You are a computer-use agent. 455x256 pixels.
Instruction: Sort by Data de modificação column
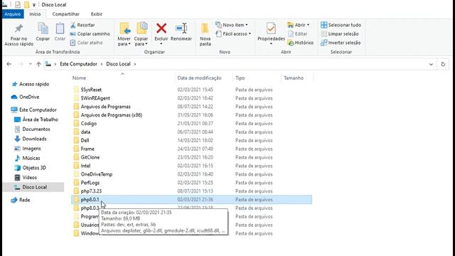click(199, 78)
